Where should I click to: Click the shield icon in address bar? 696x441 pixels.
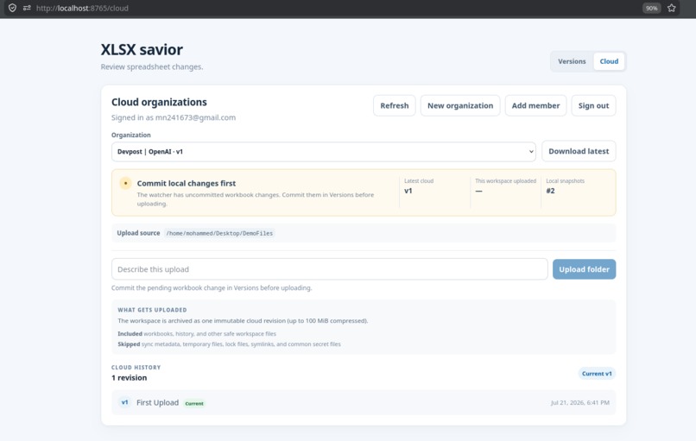click(12, 8)
